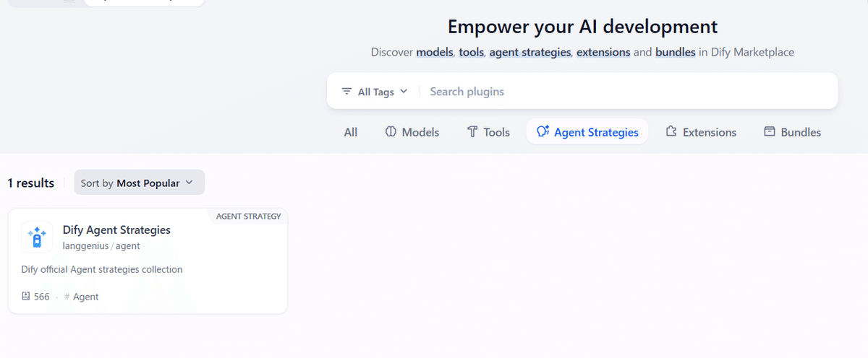Follow the 'models' link in the subtitle
This screenshot has width=868, height=358.
(435, 52)
